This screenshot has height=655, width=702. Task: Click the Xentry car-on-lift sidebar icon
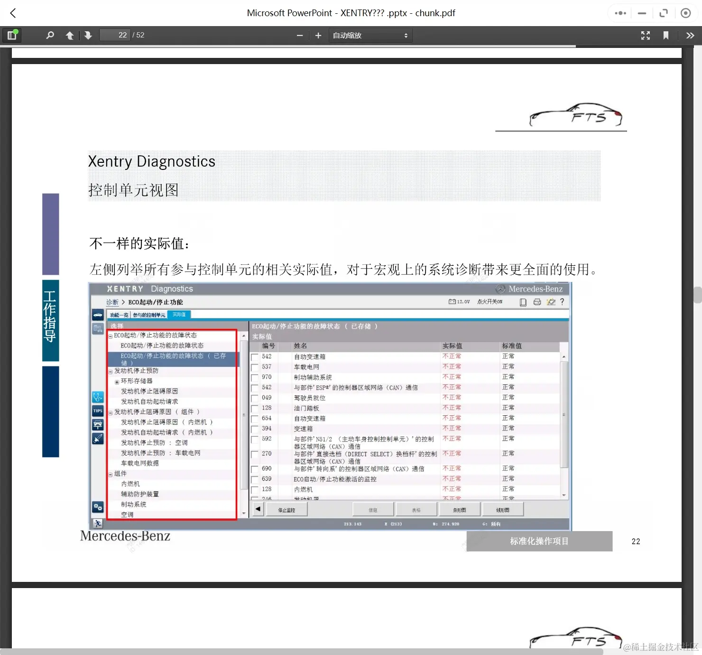tap(98, 424)
